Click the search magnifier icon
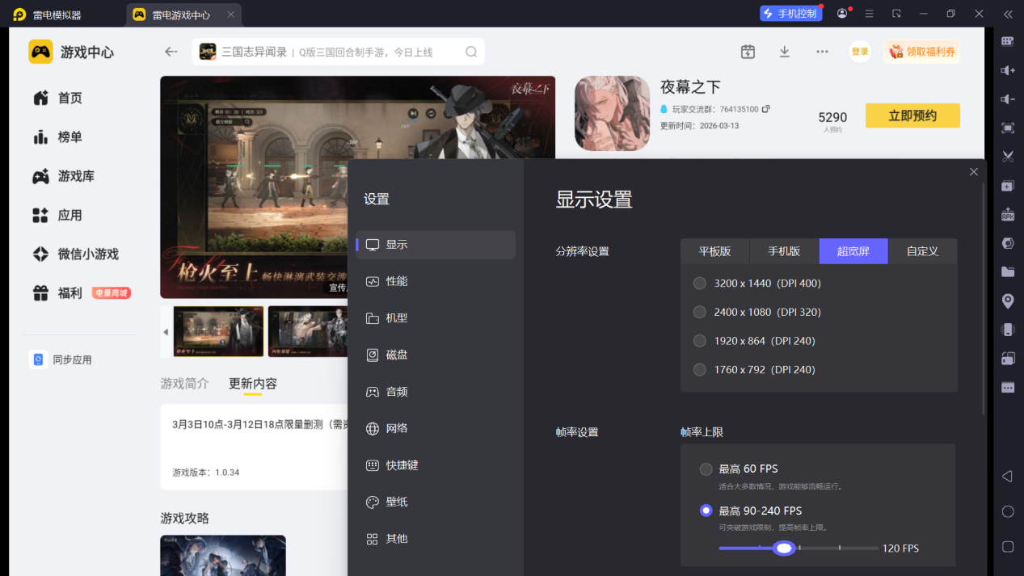Screen dimensions: 1024x576 pos(471,52)
